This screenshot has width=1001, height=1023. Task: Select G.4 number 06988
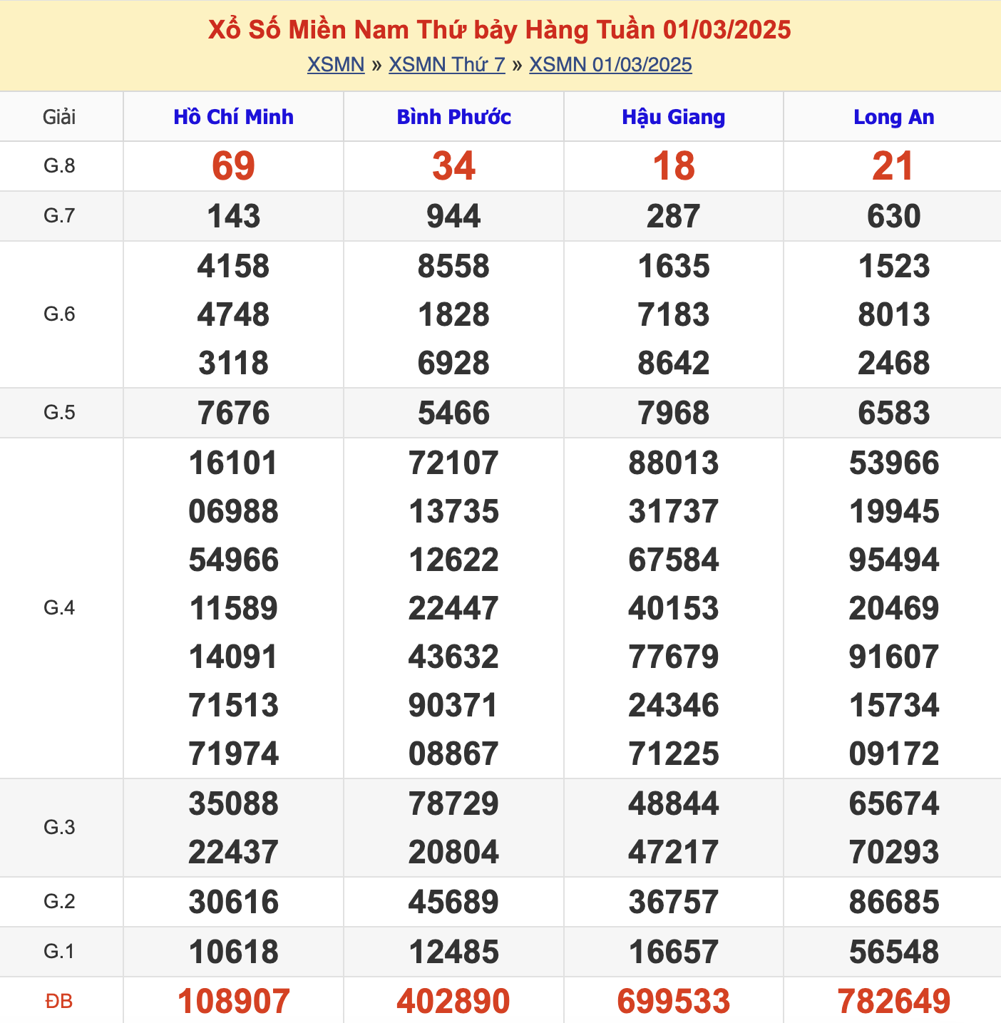233,512
